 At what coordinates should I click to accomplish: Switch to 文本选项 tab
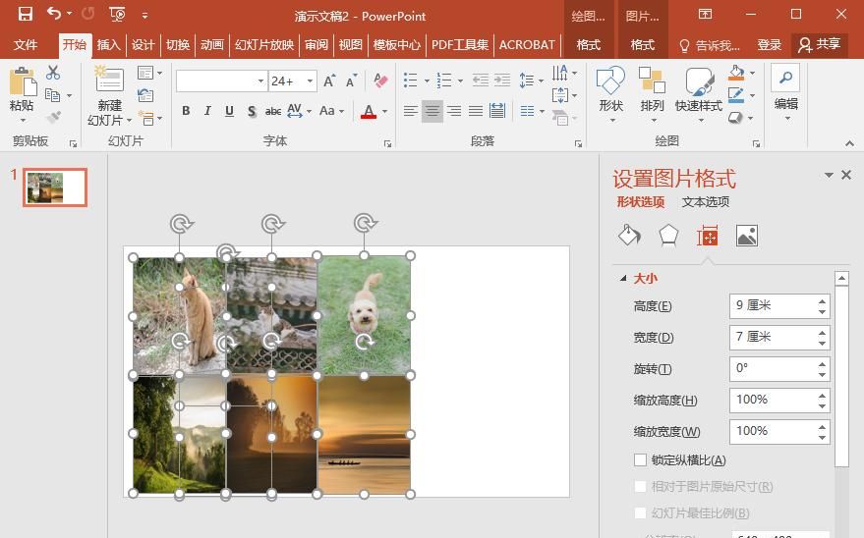706,202
